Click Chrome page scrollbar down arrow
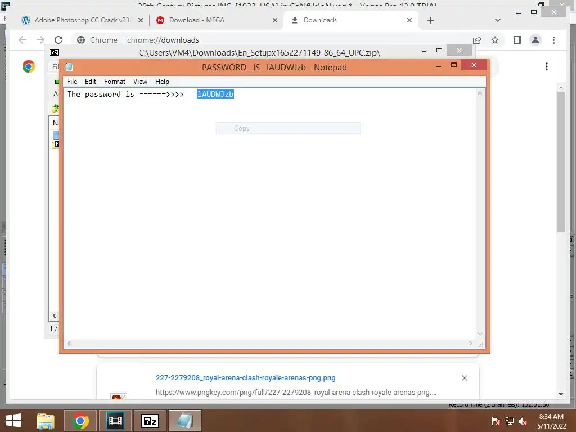This screenshot has width=576, height=432. (561, 394)
